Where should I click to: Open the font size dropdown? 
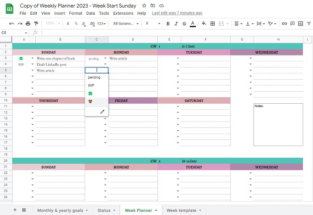point(153,24)
